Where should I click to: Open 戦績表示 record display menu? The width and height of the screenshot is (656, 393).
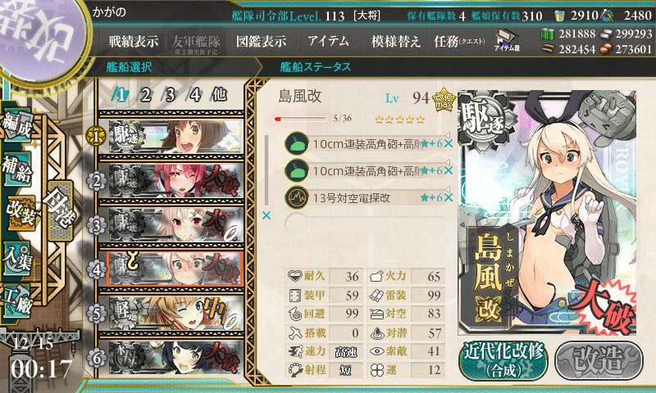pyautogui.click(x=134, y=41)
